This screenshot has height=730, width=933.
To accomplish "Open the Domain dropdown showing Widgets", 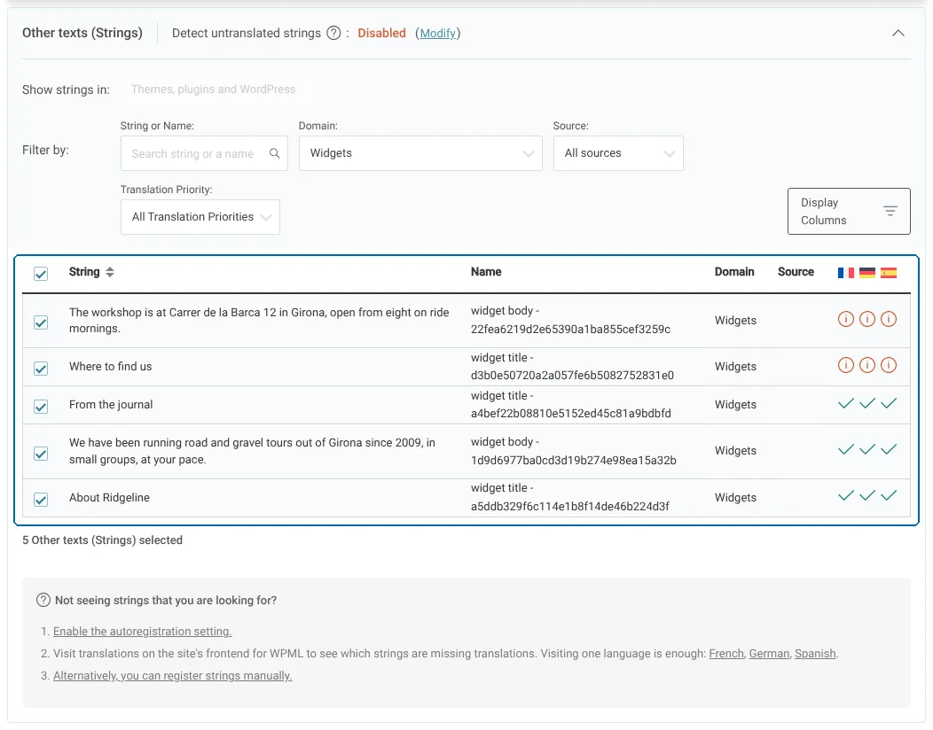I will point(420,153).
